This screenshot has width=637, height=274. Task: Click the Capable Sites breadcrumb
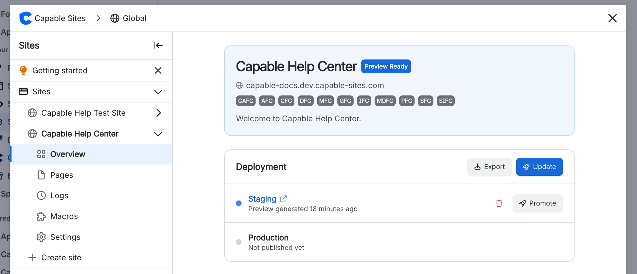(60, 18)
